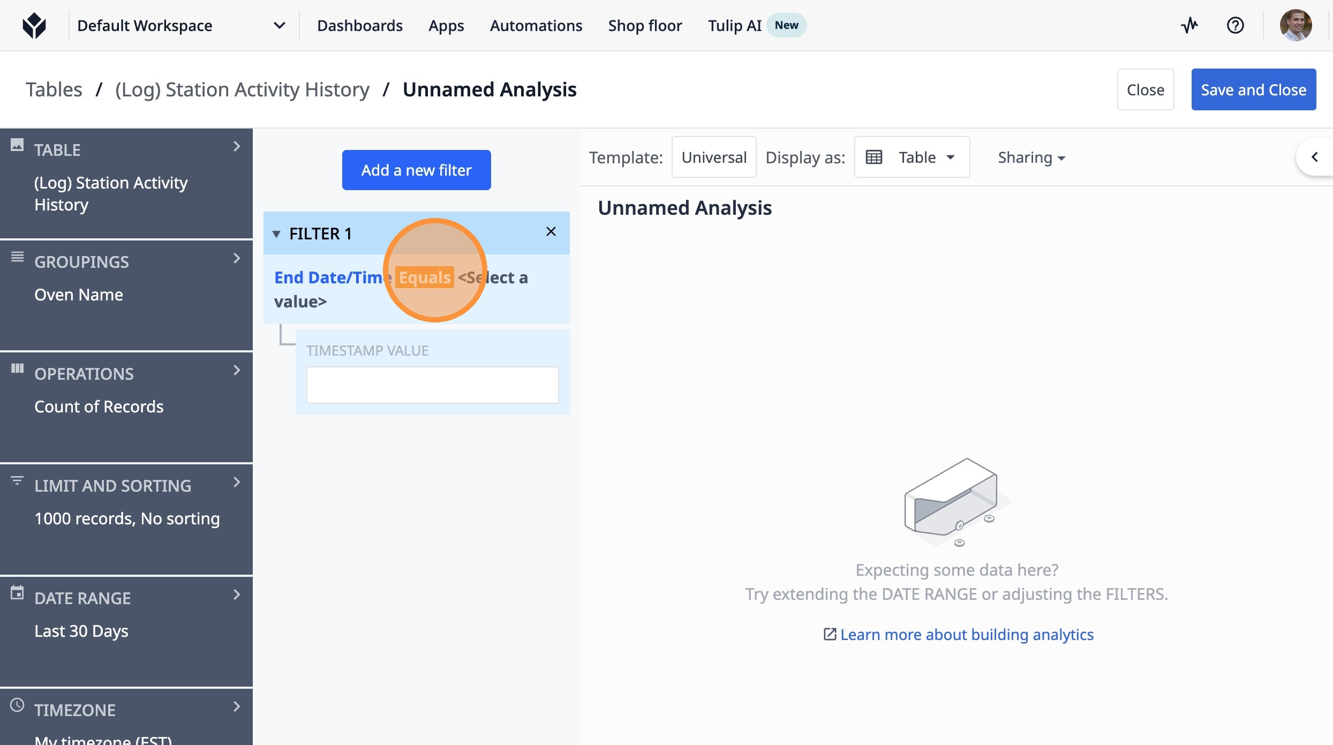Open the Sharing dropdown
The image size is (1333, 745).
1031,157
